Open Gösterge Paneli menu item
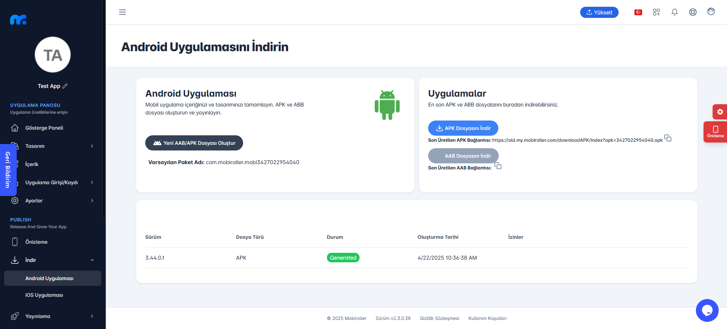727x329 pixels. pyautogui.click(x=53, y=128)
